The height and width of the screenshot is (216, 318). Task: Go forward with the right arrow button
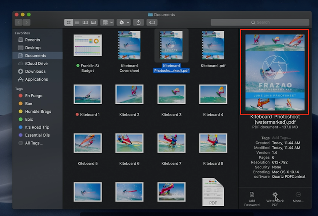(x=26, y=22)
